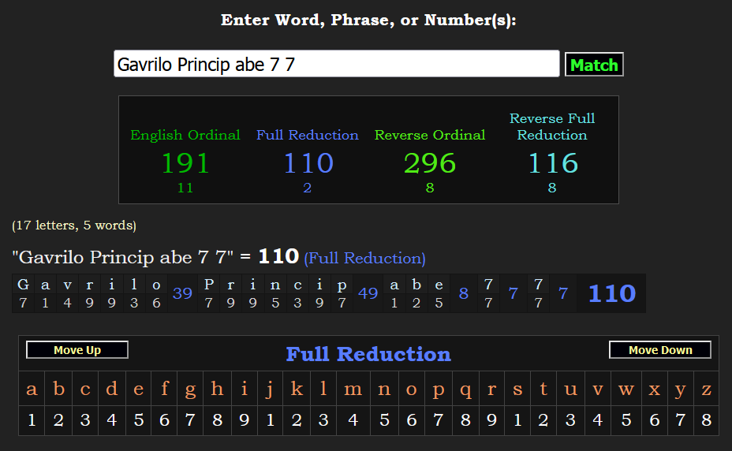Click the value 9 under chart letter r
Image resolution: width=732 pixels, height=451 pixels.
(491, 419)
